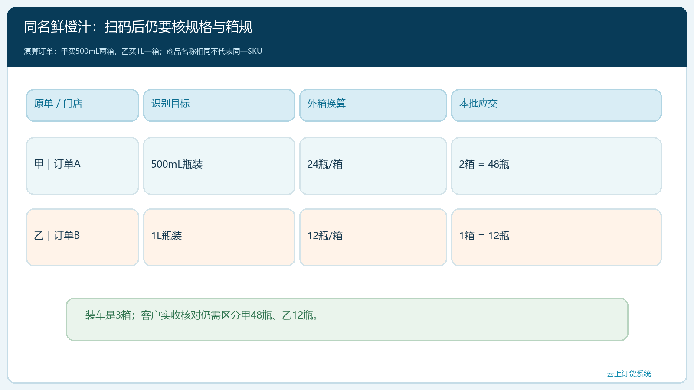
Task: Select the 外箱换算 column header
Action: [x=373, y=105]
